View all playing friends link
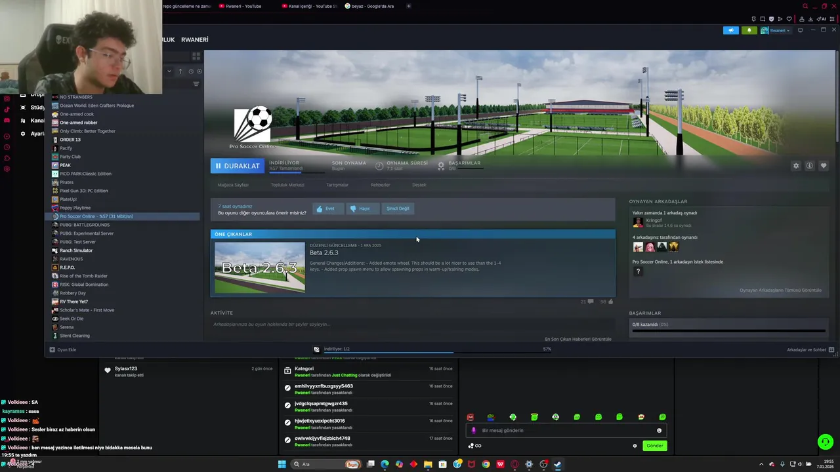 [780, 290]
